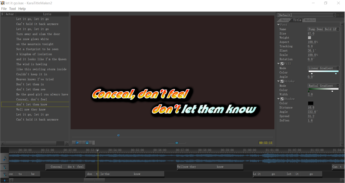Select the "Conceal" block on timeline
Viewport: 345px width, 183px height.
[56, 167]
